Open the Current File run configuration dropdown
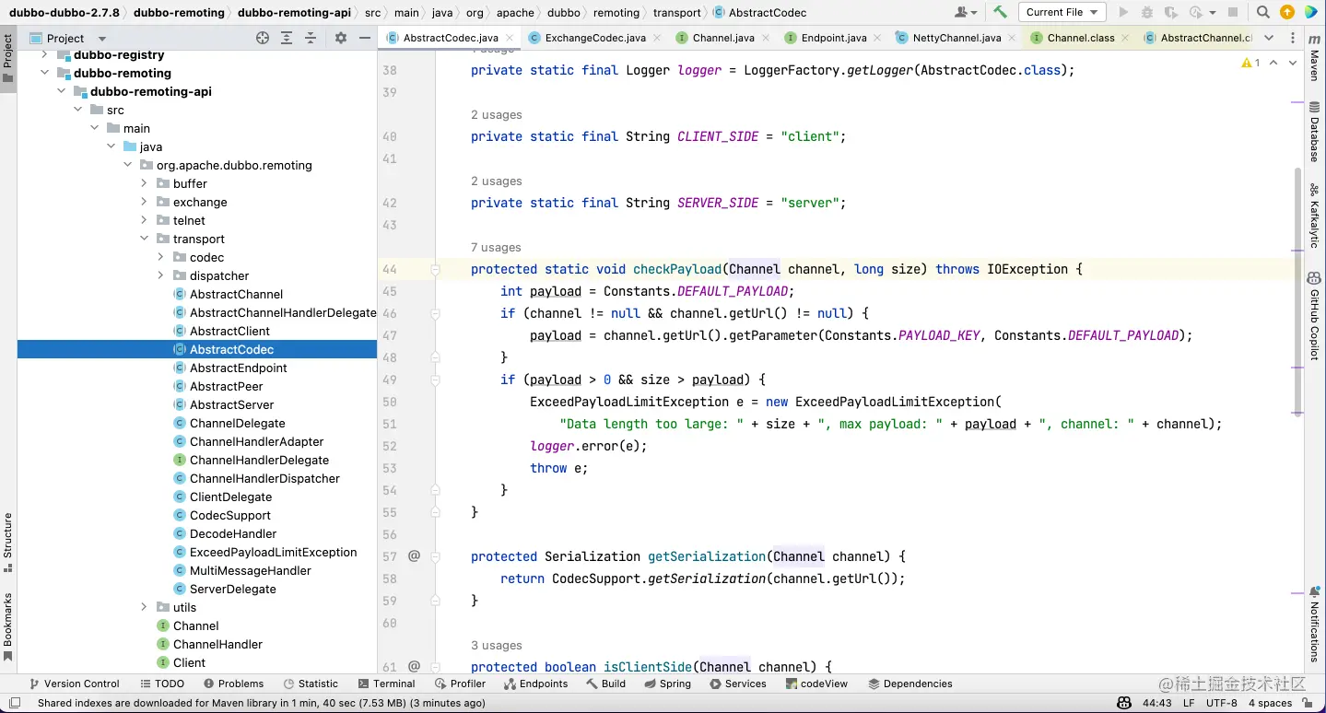The height and width of the screenshot is (713, 1326). coord(1062,12)
